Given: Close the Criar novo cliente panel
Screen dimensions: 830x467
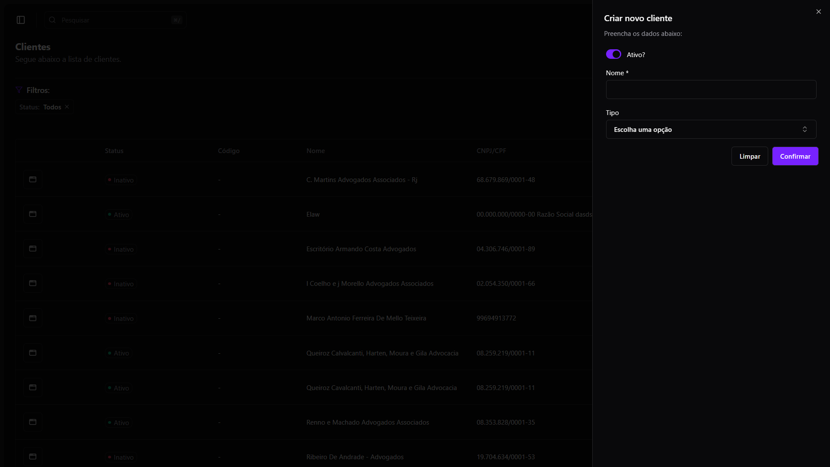Looking at the screenshot, I should click(x=818, y=12).
